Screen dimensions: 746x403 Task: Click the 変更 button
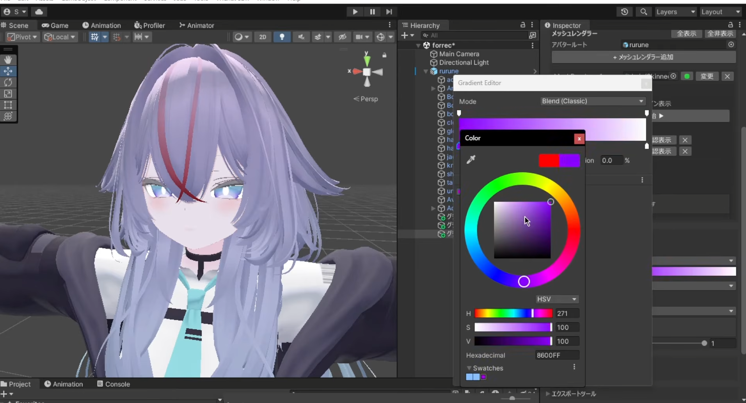(707, 76)
